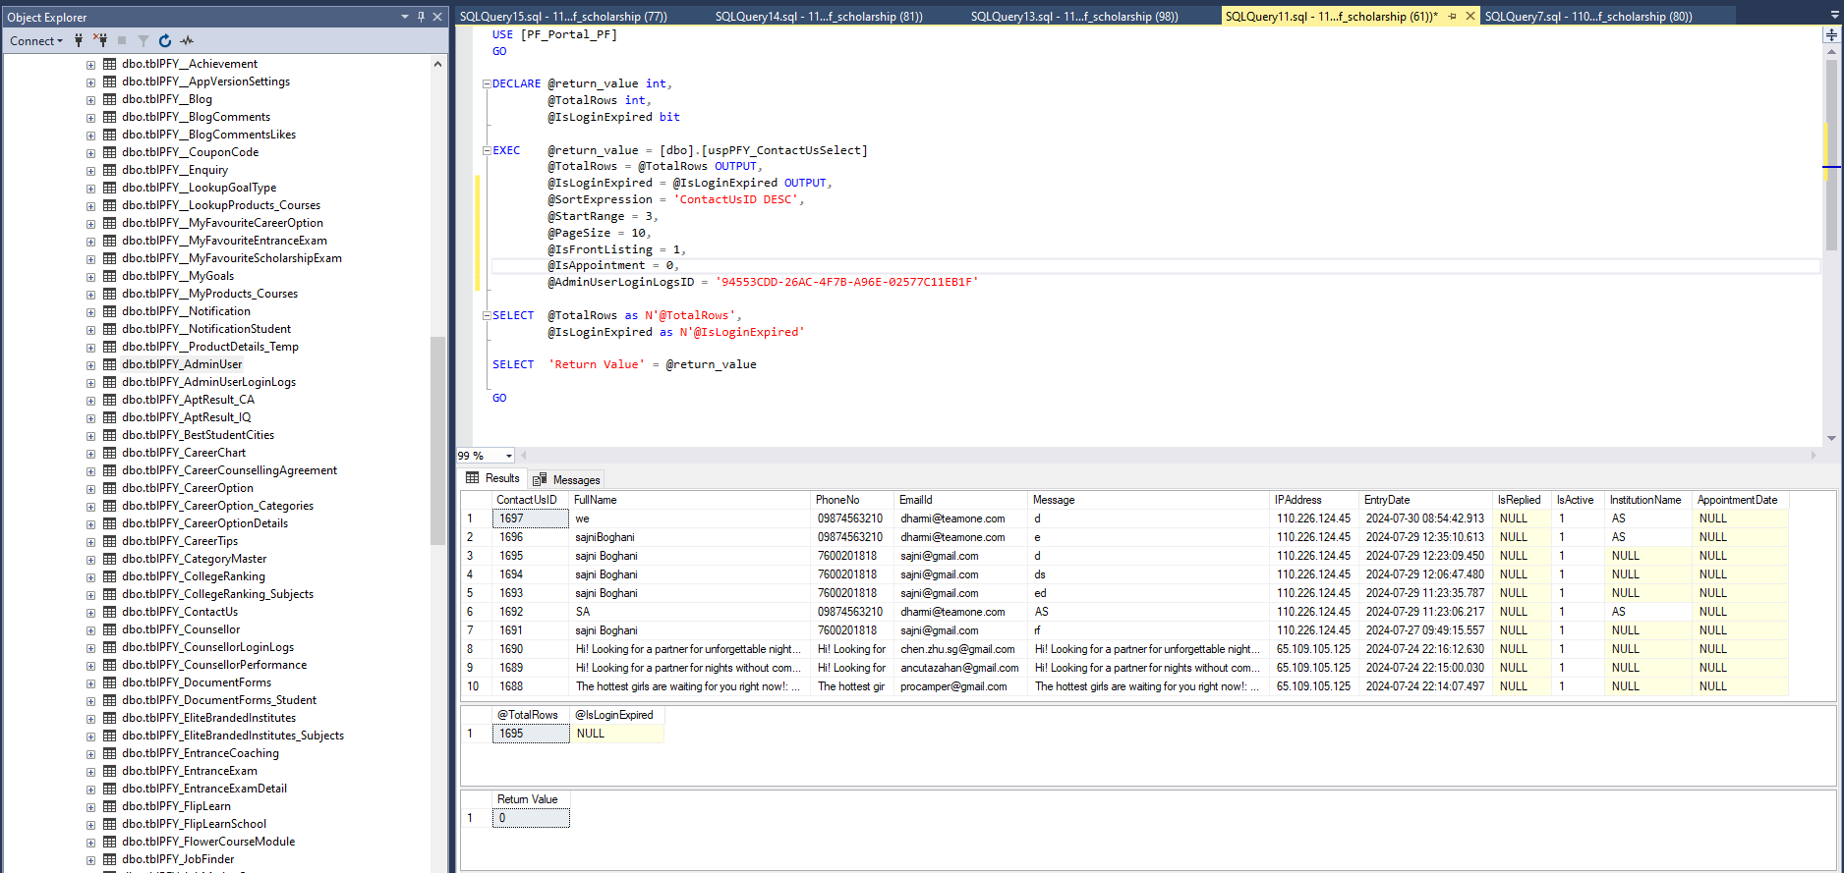
Task: Open the Connect dropdown in Object Explorer
Action: [x=36, y=40]
